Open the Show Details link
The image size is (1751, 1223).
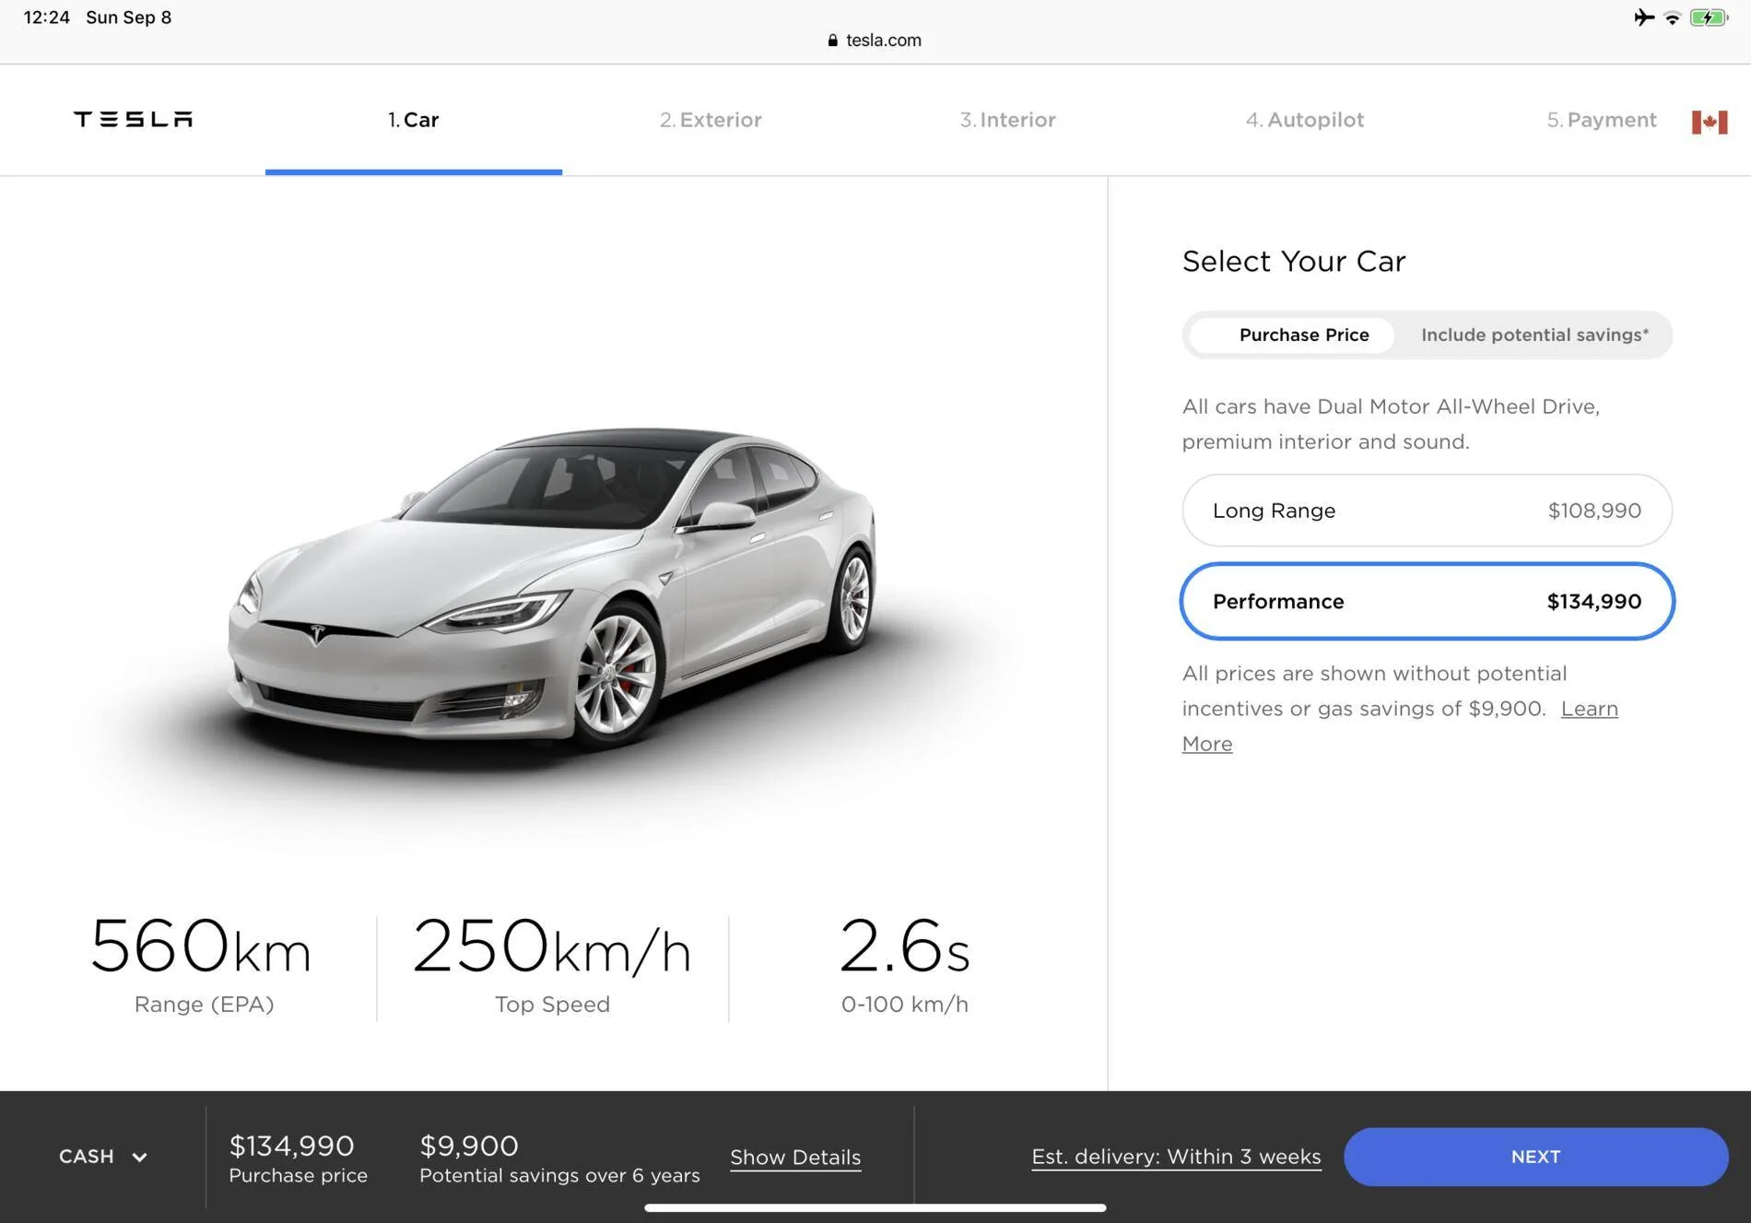795,1158
